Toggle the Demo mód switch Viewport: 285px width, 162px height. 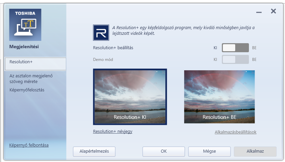point(235,60)
